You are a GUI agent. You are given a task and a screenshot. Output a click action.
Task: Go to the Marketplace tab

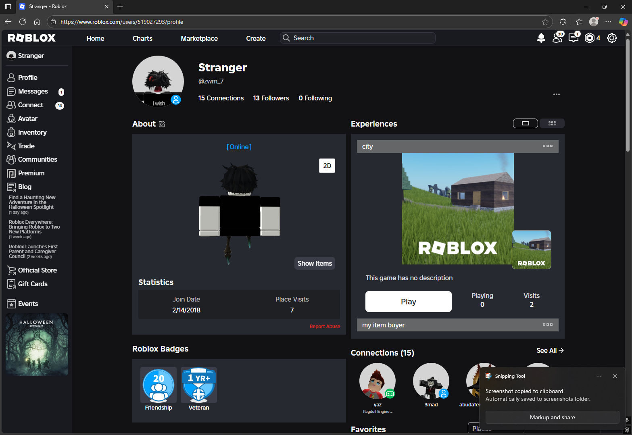pos(199,38)
